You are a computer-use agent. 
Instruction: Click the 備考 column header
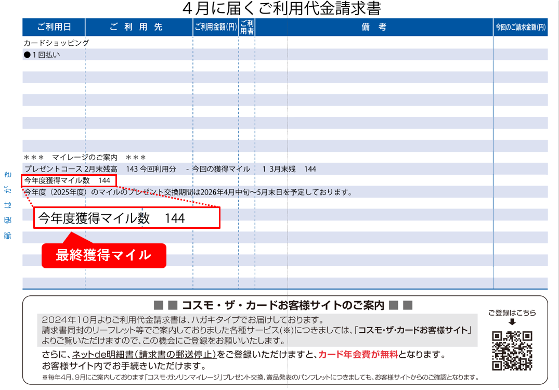(374, 27)
